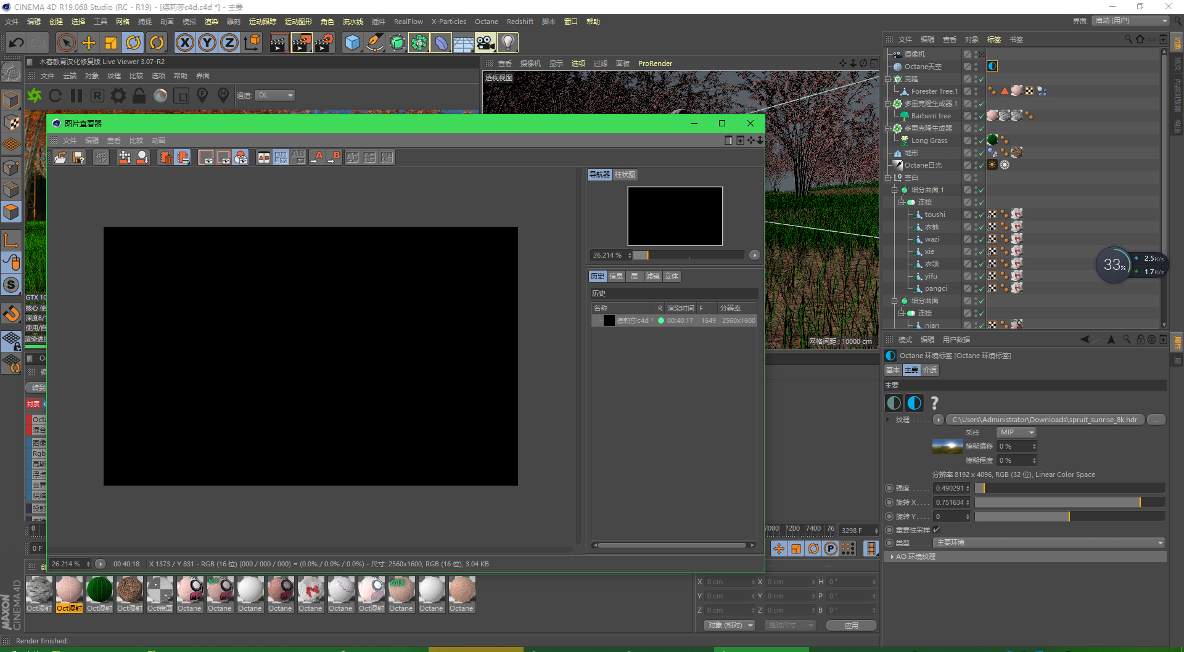Adjust the 旋转 X slider
This screenshot has height=652, width=1184.
pyautogui.click(x=1069, y=502)
